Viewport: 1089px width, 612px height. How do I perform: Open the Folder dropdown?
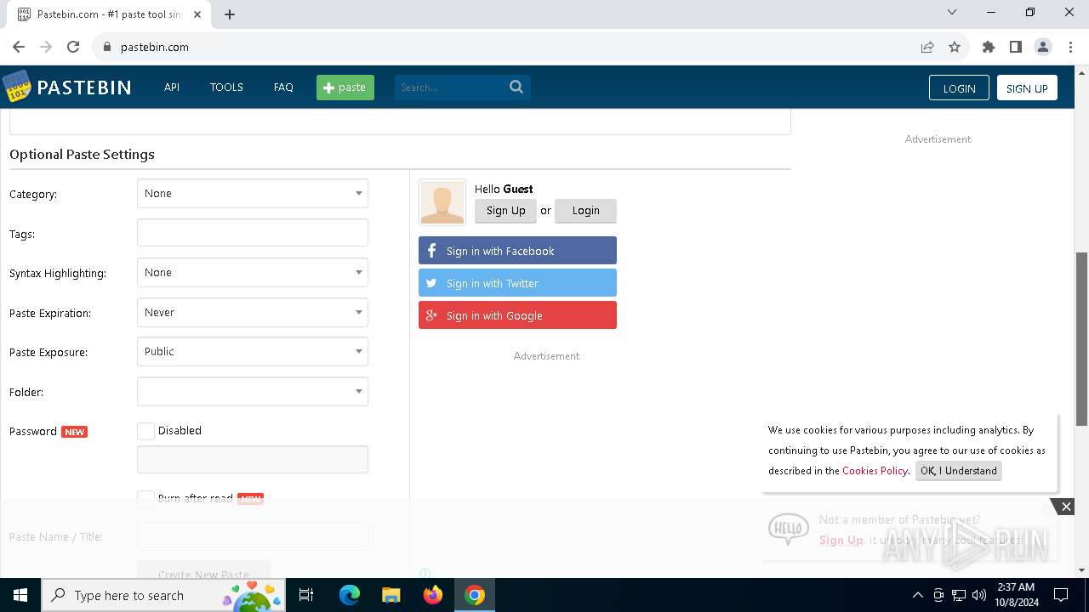point(253,392)
